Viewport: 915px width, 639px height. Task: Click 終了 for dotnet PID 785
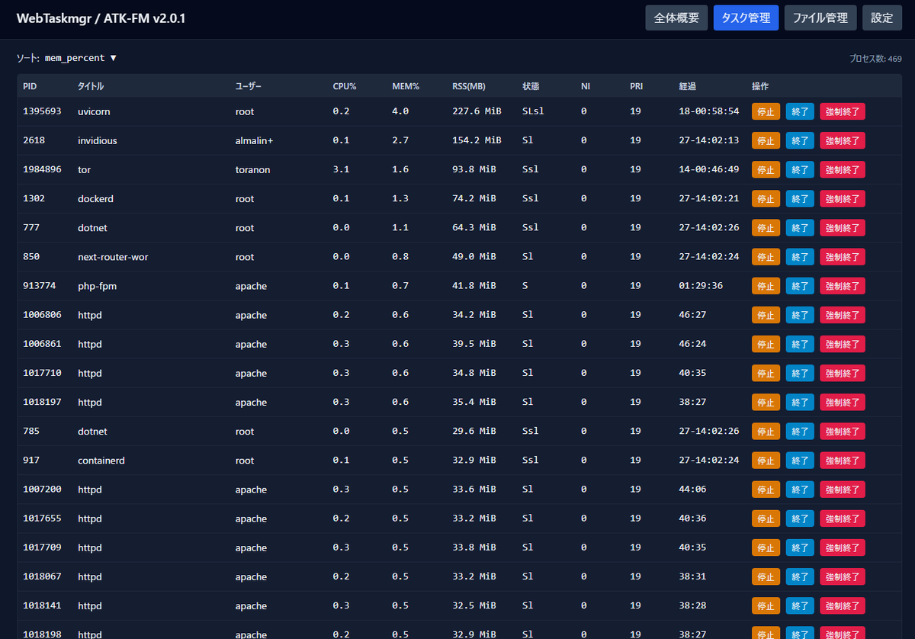800,431
